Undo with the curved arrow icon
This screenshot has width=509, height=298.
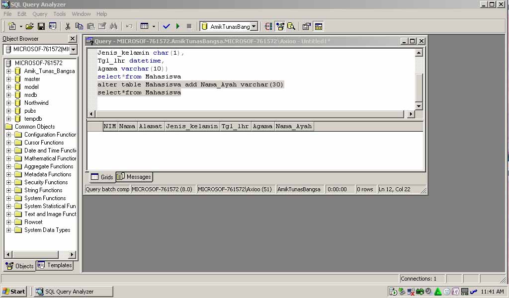[129, 26]
